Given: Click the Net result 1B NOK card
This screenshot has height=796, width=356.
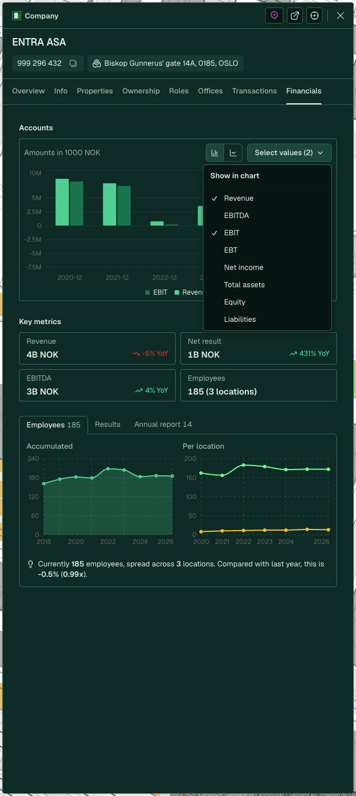Looking at the screenshot, I should pyautogui.click(x=259, y=348).
